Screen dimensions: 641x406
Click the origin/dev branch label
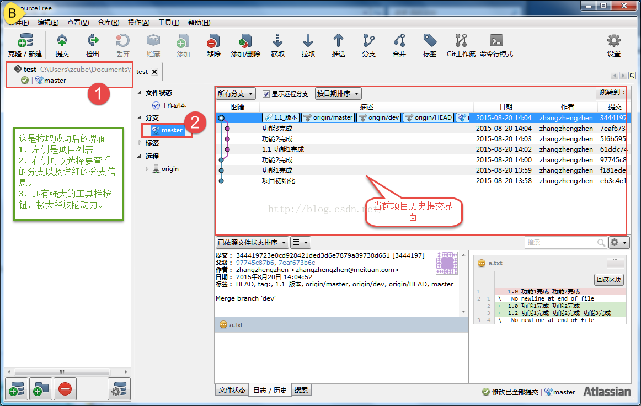click(x=379, y=117)
